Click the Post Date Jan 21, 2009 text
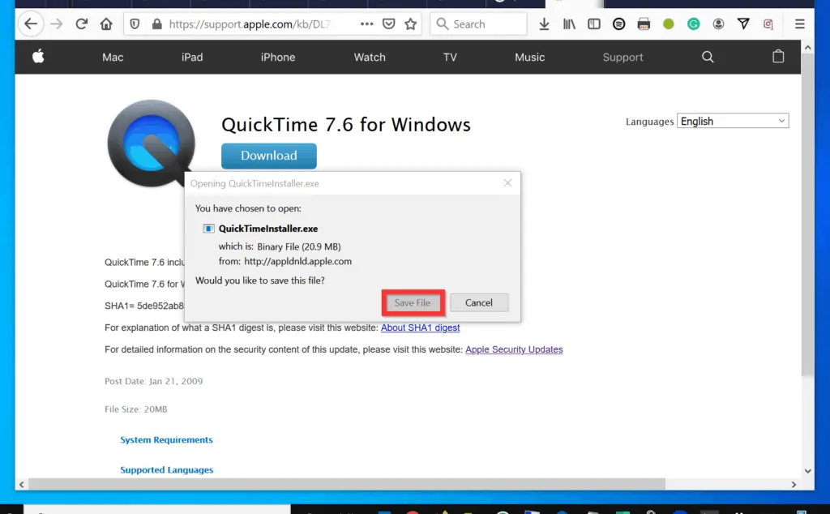Image resolution: width=830 pixels, height=514 pixels. pos(153,381)
